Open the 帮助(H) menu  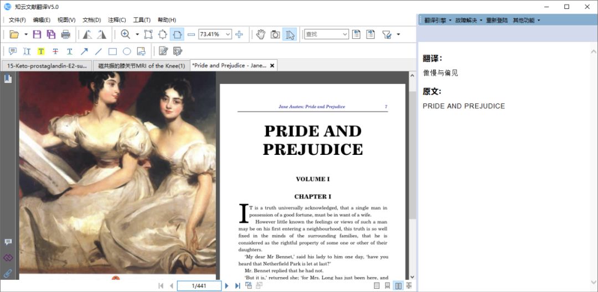(x=167, y=20)
